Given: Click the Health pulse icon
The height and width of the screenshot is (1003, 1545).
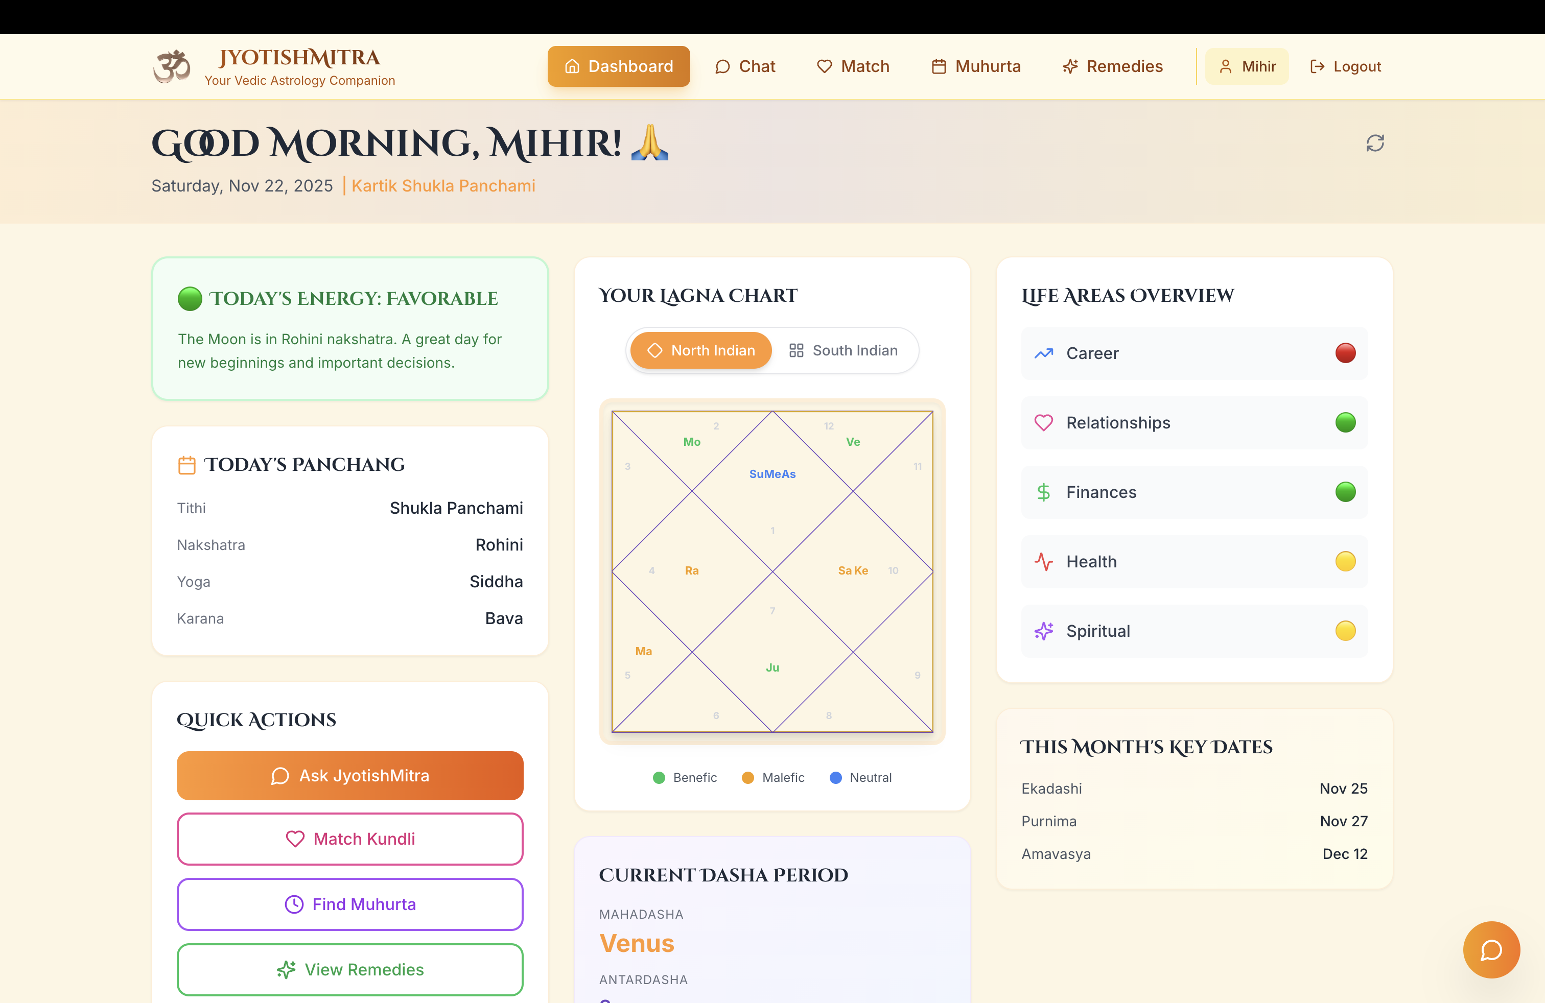Looking at the screenshot, I should point(1043,562).
